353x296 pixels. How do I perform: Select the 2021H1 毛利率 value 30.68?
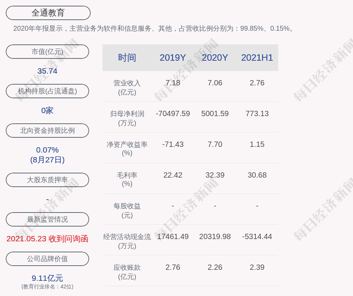point(257,175)
